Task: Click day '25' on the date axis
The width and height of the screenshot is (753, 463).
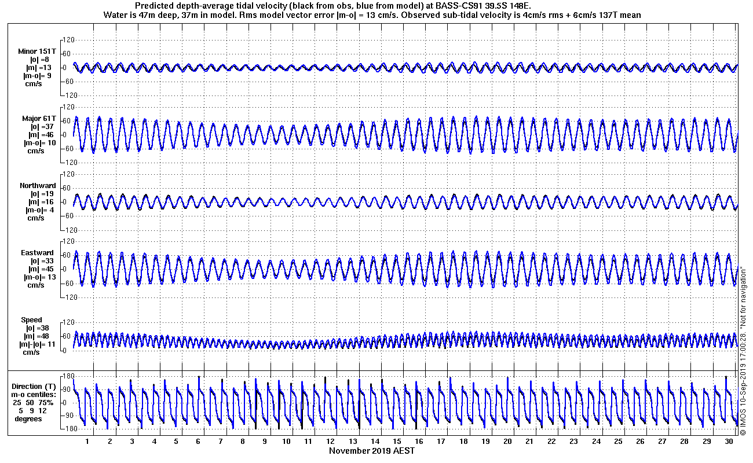Action: point(619,442)
